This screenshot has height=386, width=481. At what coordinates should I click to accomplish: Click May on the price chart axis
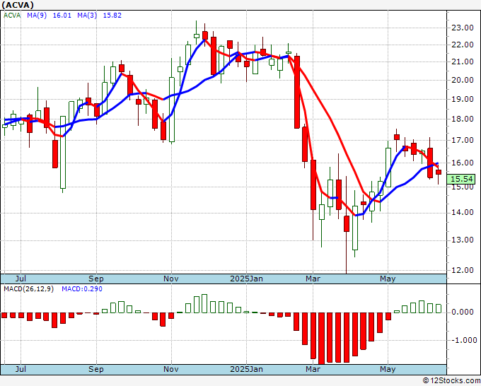click(388, 279)
